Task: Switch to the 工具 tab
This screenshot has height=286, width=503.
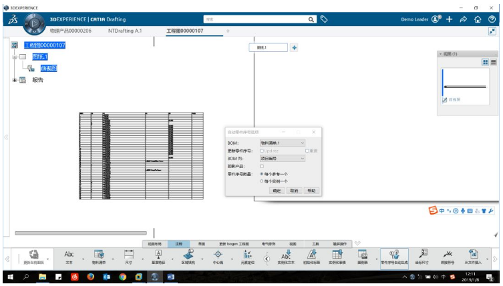Action: click(x=316, y=244)
